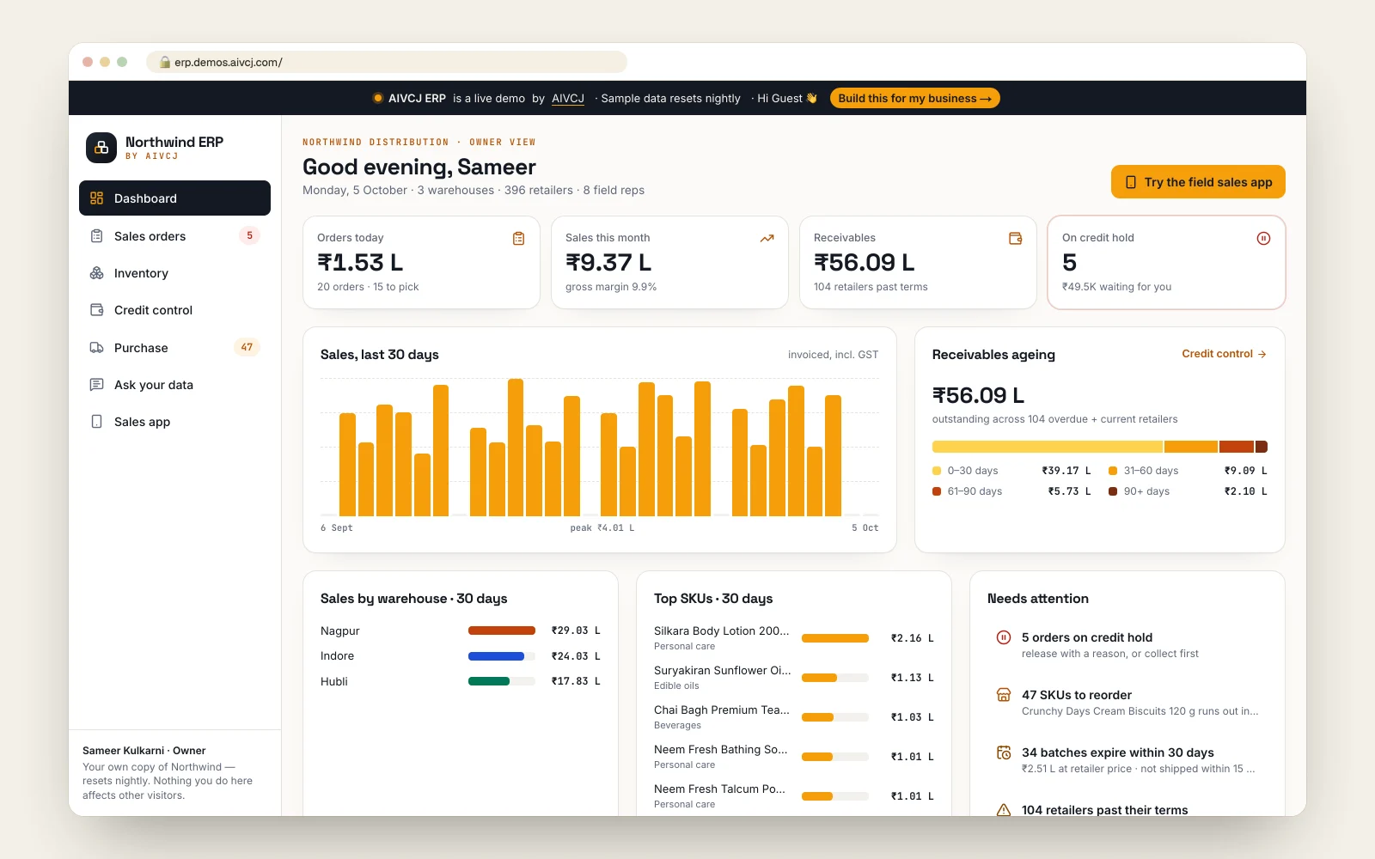Click the ₹17.83 L Hubli value
The width and height of the screenshot is (1375, 859).
coord(576,681)
